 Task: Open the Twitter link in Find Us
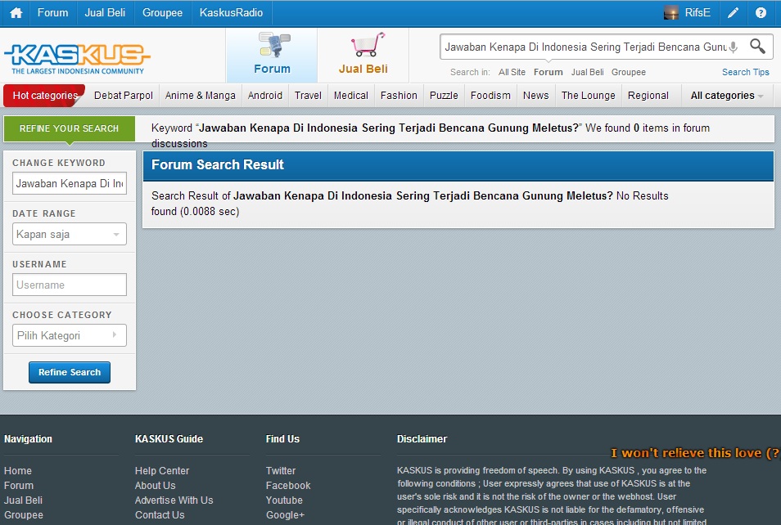coord(281,471)
